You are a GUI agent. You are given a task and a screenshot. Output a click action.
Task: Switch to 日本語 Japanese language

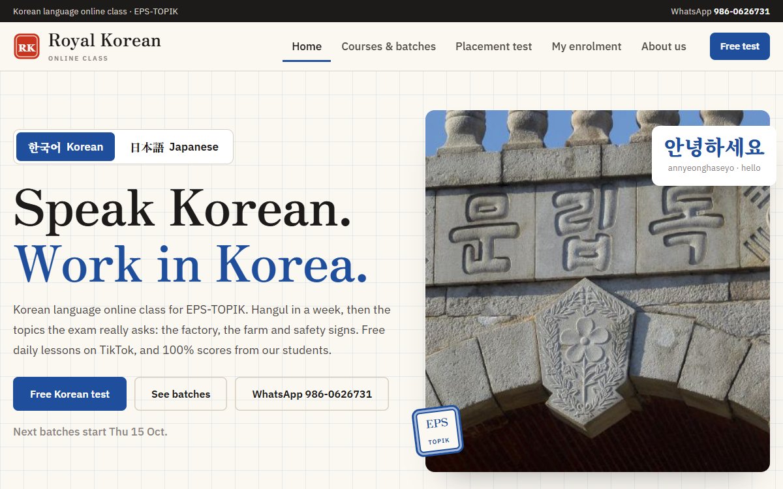[174, 147]
